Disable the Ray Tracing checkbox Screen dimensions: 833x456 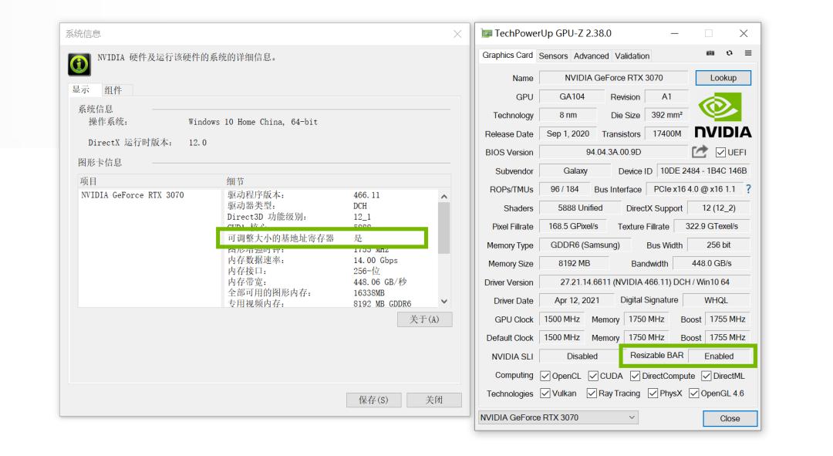pos(590,394)
